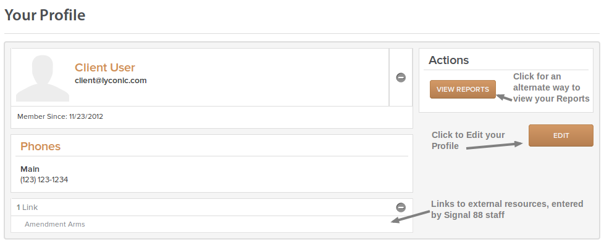604x242 pixels.
Task: Click the 'Click to Edit your Profile' note
Action: [468, 140]
